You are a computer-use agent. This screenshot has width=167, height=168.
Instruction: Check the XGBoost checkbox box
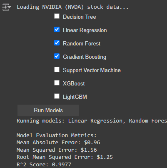[57, 83]
